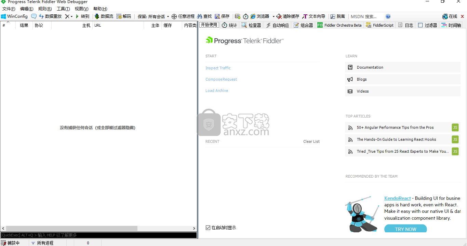Switch to Fiddler Orchestra Beta tab

tap(339, 25)
